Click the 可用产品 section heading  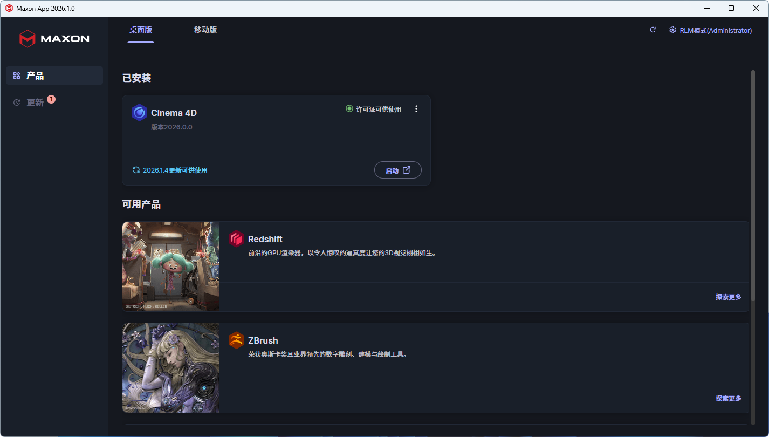pyautogui.click(x=141, y=204)
